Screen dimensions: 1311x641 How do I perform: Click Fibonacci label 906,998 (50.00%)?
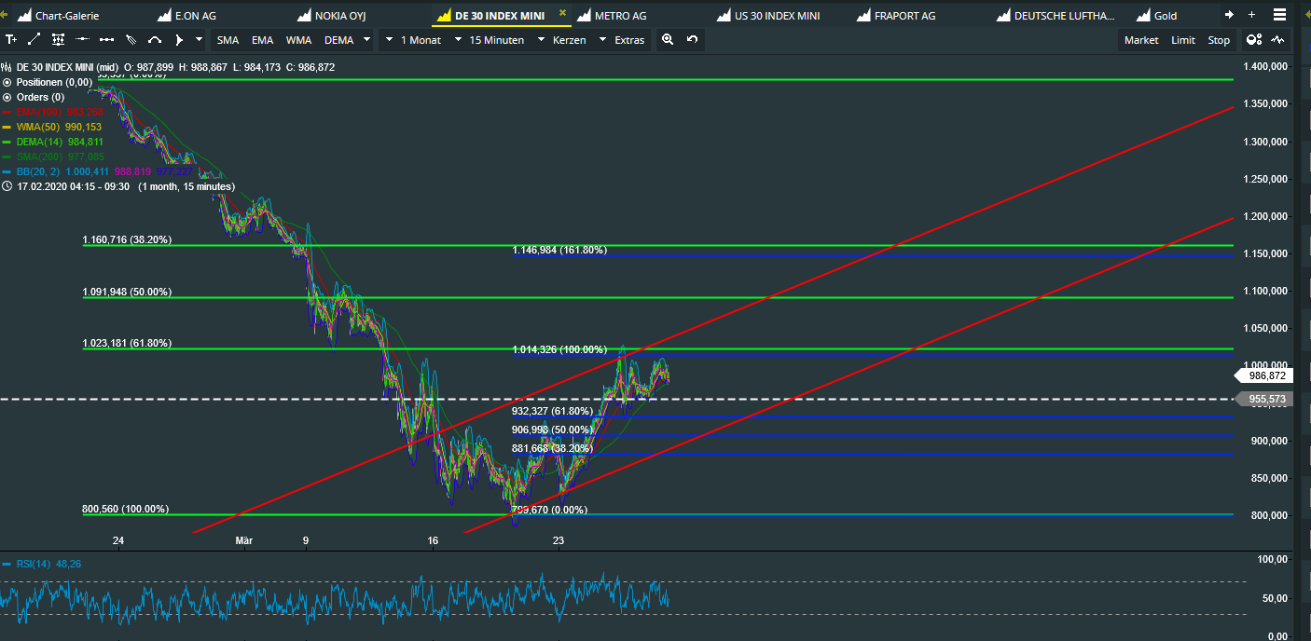tap(552, 430)
